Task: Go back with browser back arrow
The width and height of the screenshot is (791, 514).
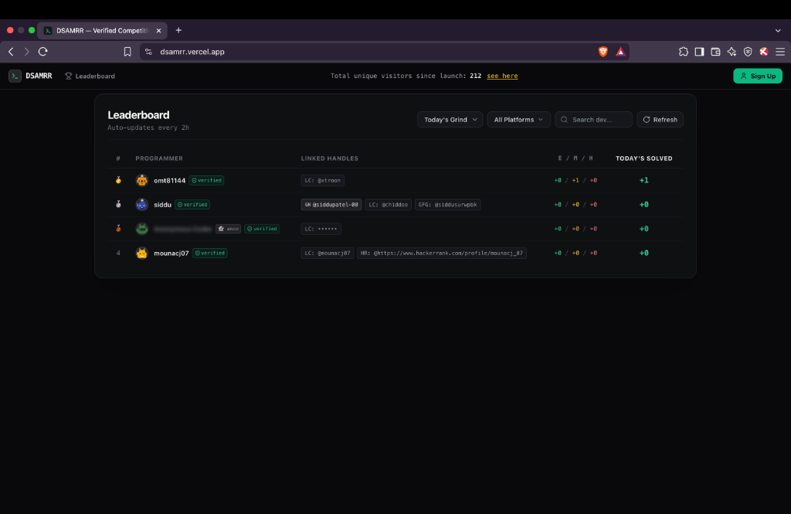Action: tap(11, 52)
